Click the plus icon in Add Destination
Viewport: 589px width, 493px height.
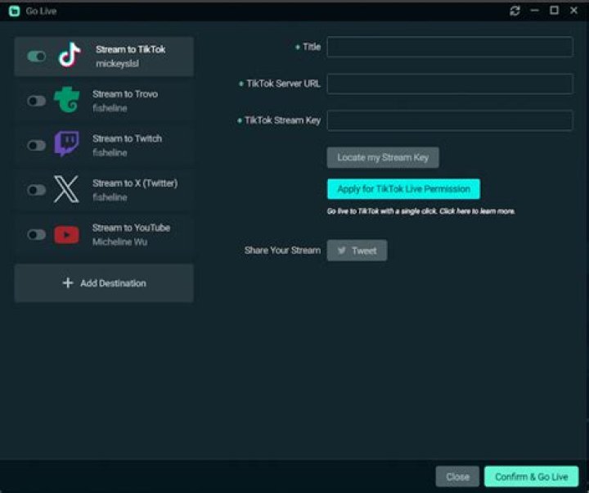click(68, 283)
